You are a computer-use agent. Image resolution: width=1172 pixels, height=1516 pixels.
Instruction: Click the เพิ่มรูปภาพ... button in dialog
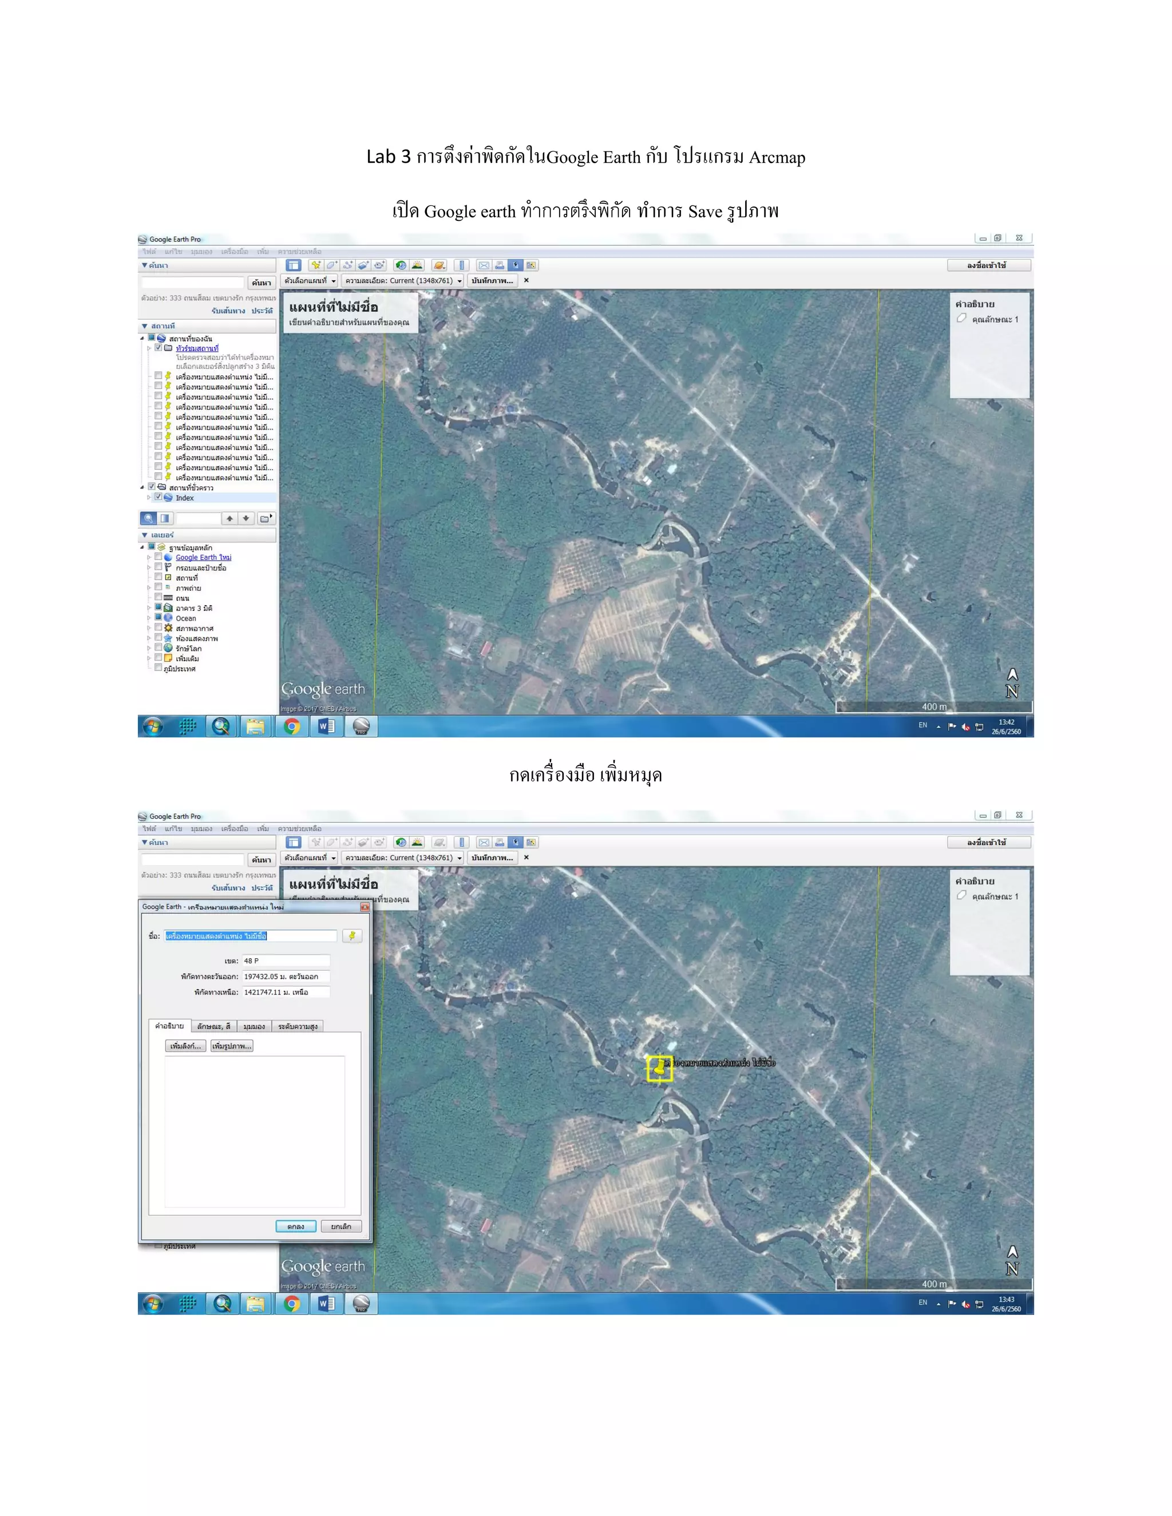pyautogui.click(x=232, y=1046)
